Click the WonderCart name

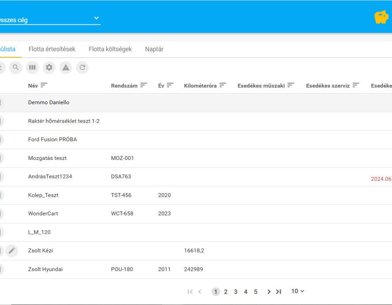[43, 213]
